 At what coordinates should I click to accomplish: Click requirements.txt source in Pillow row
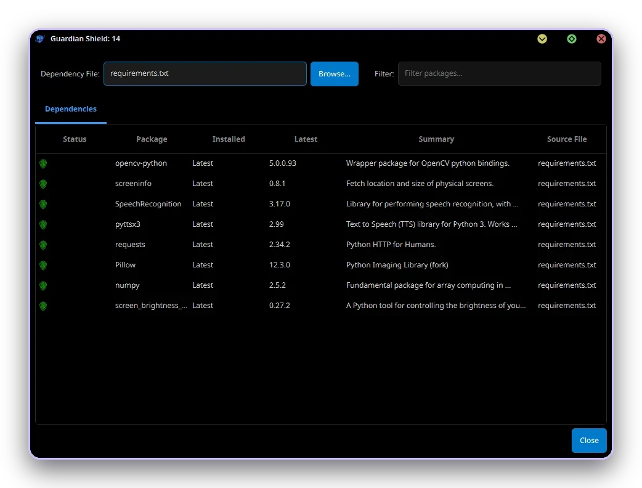[567, 265]
